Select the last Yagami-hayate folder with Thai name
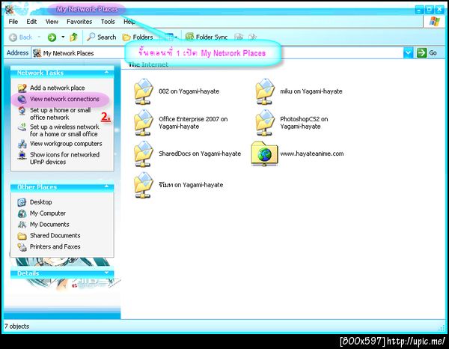This screenshot has height=349, width=449. click(144, 185)
